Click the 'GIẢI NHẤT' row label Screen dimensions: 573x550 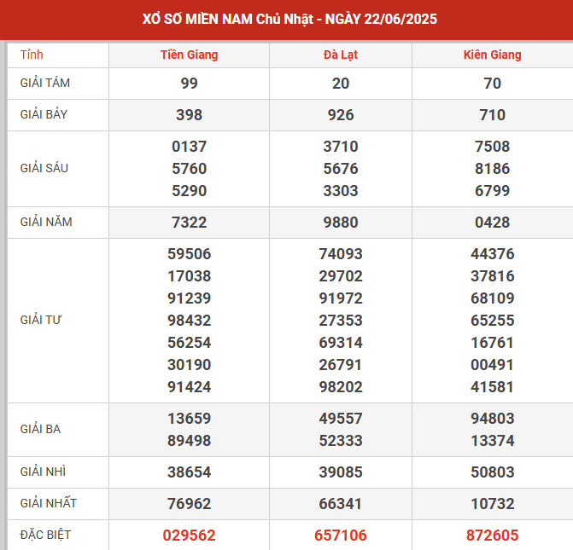48,503
